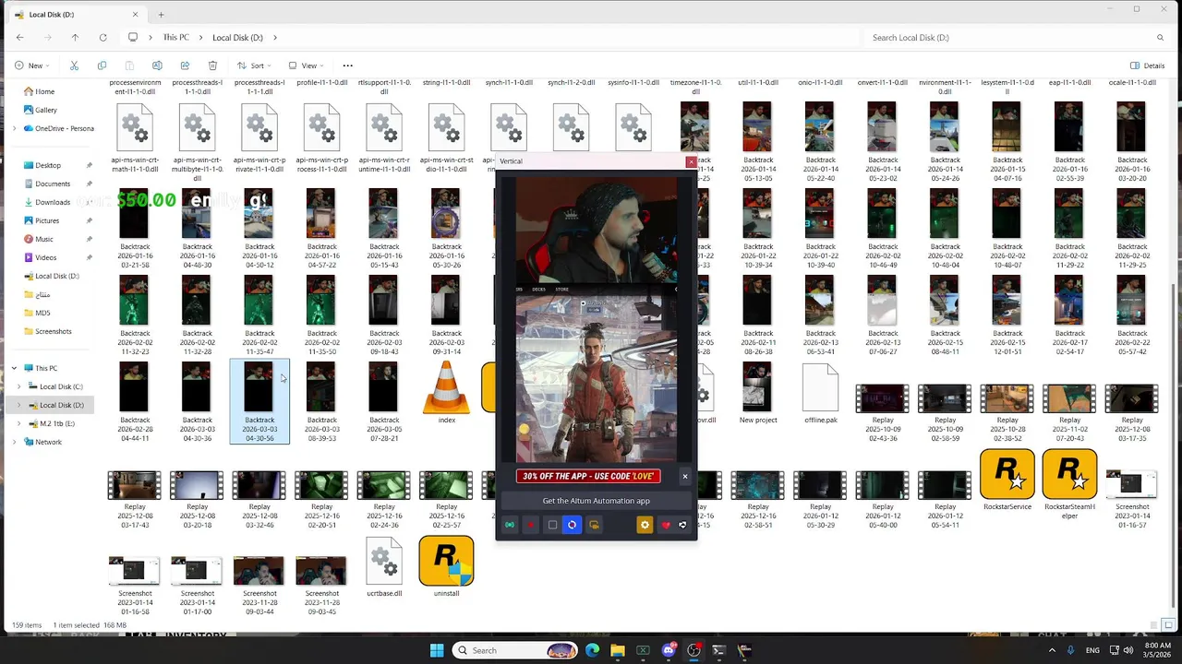Open the VLC cone index file
Screen dimensions: 1182x664
(x=446, y=387)
